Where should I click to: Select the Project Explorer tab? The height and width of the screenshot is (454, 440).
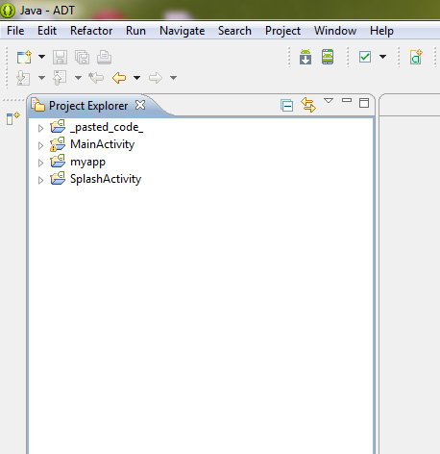click(x=88, y=106)
